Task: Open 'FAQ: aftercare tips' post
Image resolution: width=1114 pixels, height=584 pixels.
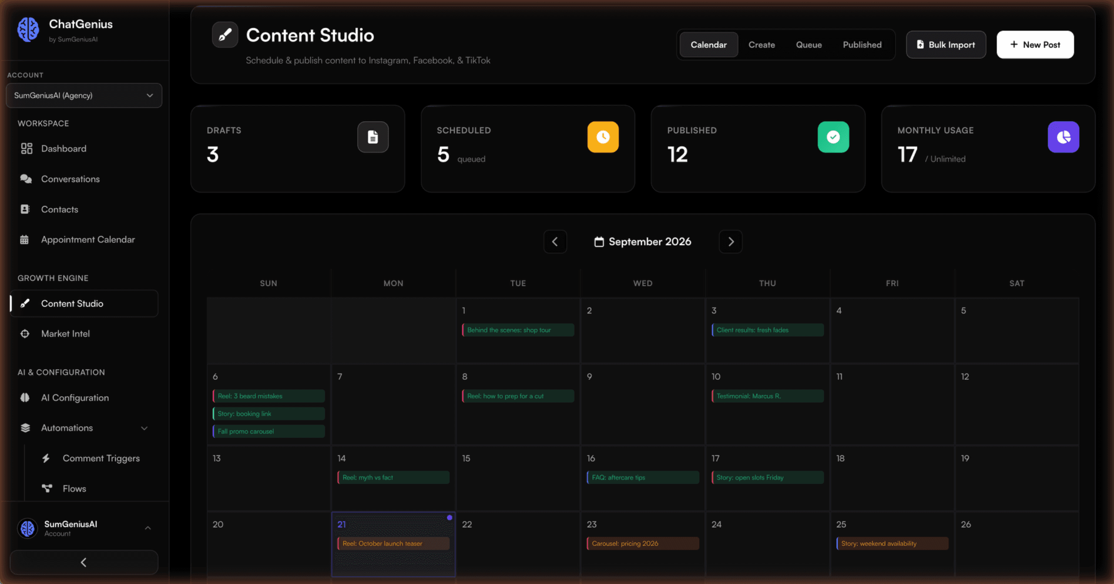Action: tap(643, 477)
